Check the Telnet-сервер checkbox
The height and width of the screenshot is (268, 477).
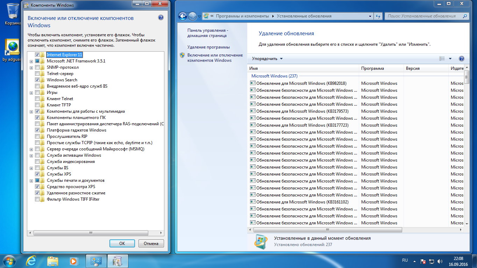(37, 74)
